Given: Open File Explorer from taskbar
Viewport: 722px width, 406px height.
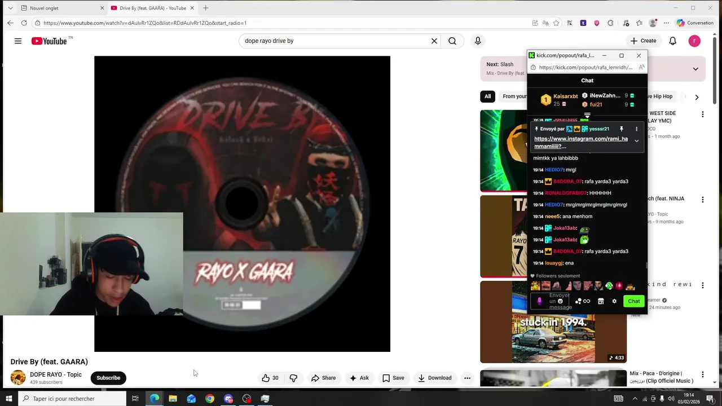Looking at the screenshot, I should [x=173, y=399].
